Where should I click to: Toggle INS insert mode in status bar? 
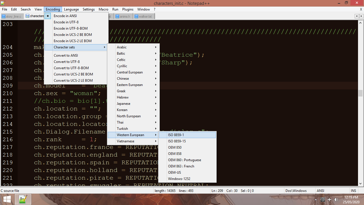(x=353, y=191)
